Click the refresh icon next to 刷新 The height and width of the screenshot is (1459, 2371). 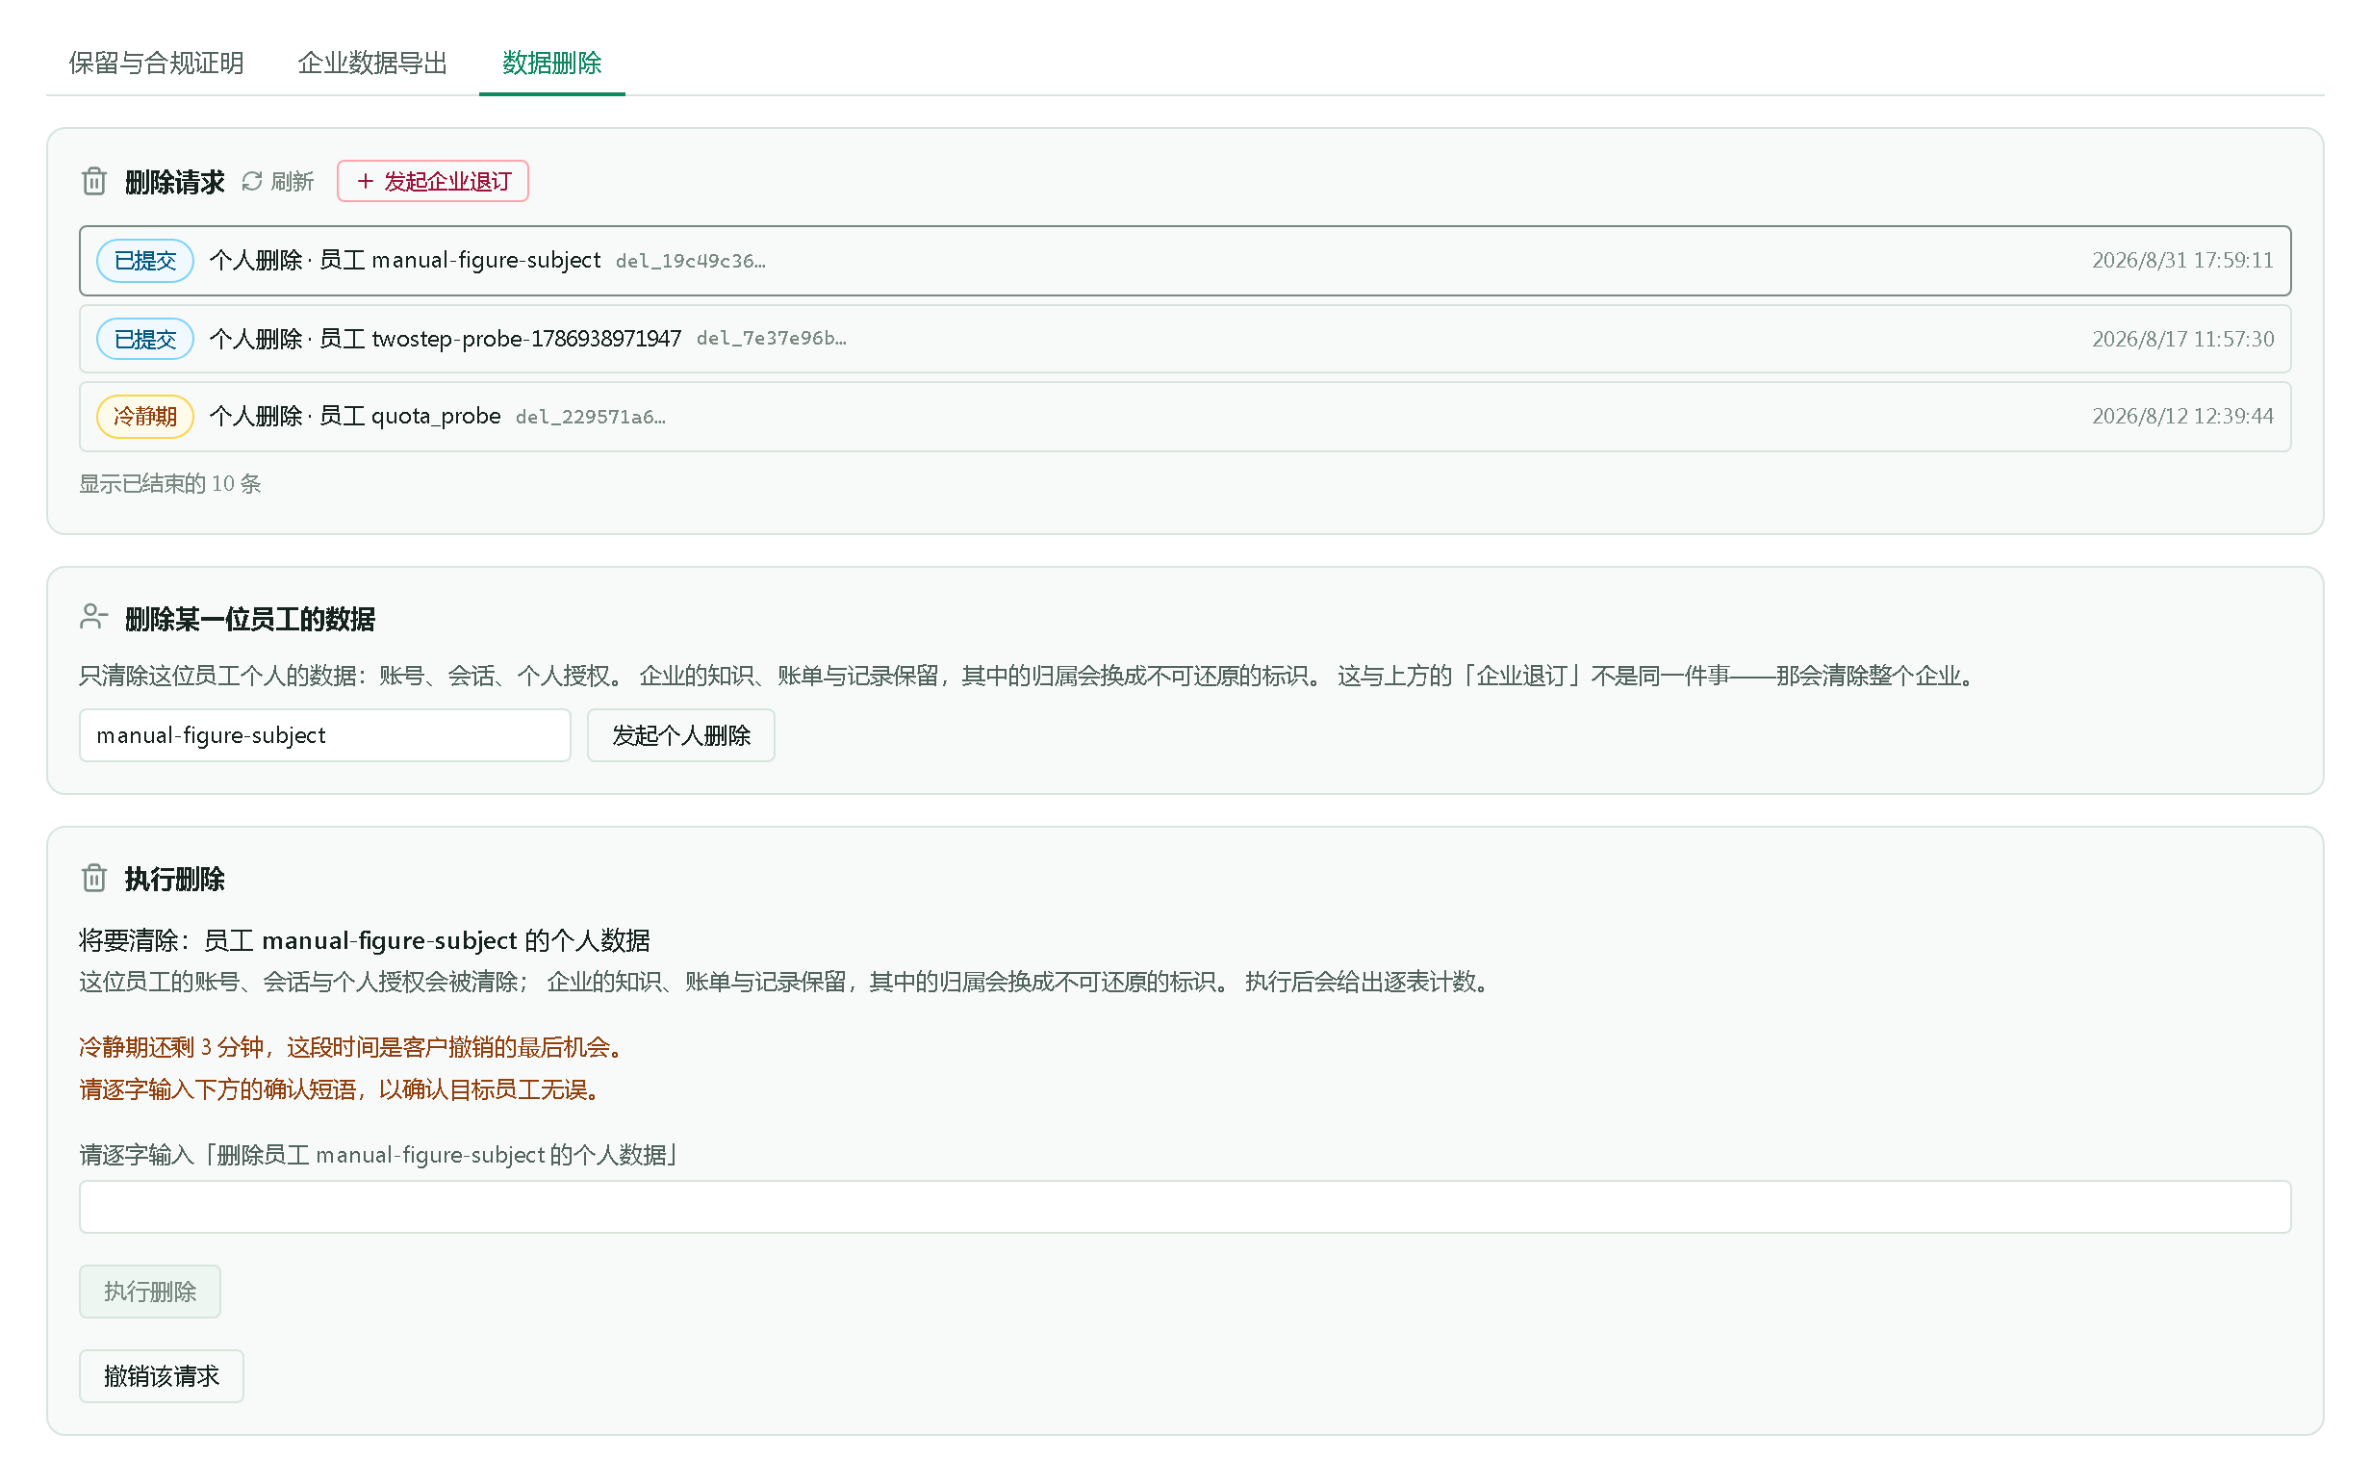pos(252,181)
